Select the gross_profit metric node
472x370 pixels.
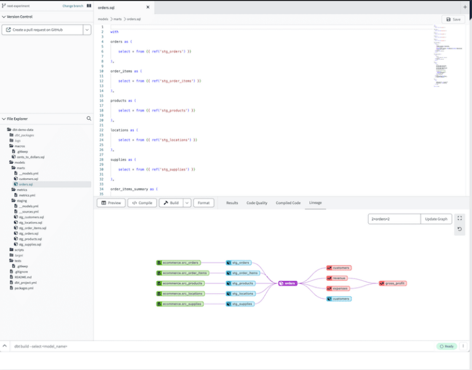393,283
